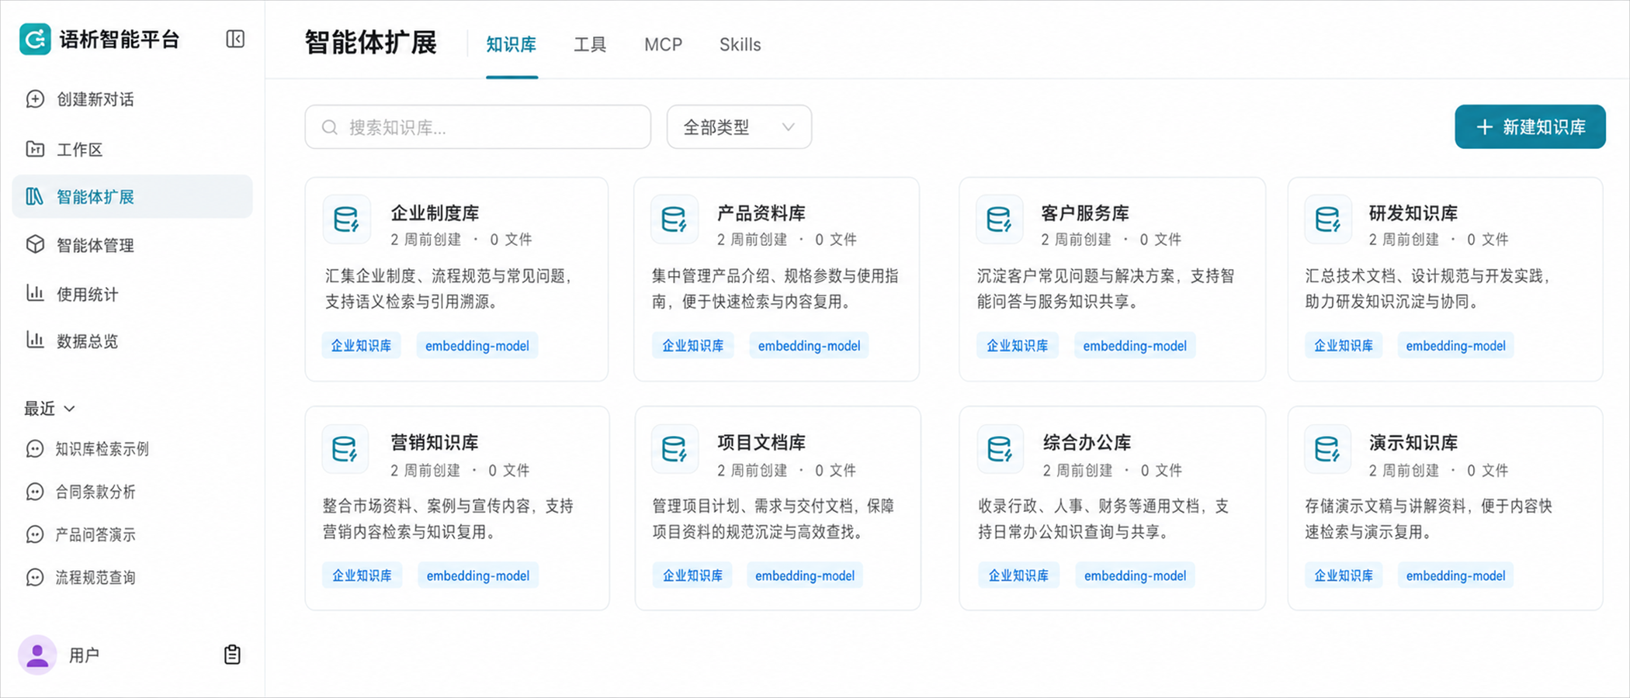Collapse the 最近 section chevron
Viewport: 1630px width, 698px height.
[x=70, y=409]
